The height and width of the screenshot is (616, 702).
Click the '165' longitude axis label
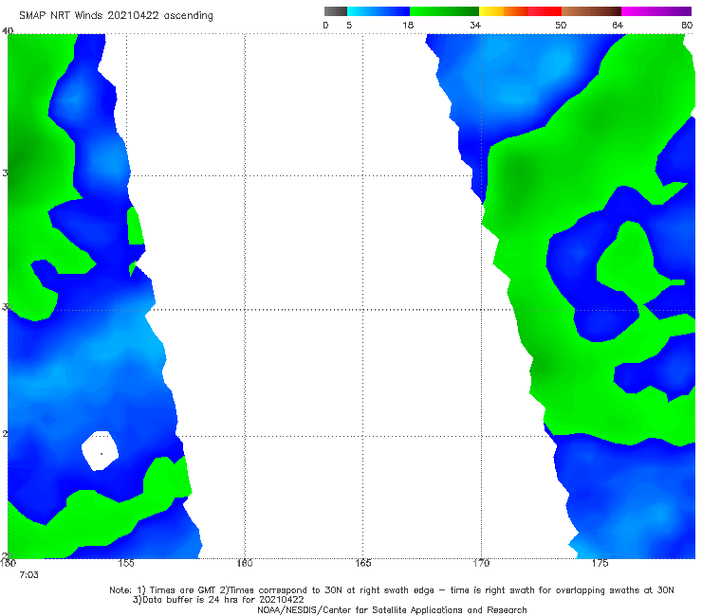point(362,563)
